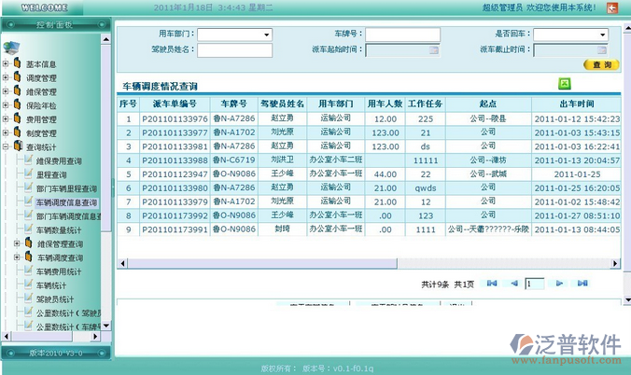Screen dimensions: 631x375
Task: Open the calendar for 派车起始时间
Action: pos(433,50)
